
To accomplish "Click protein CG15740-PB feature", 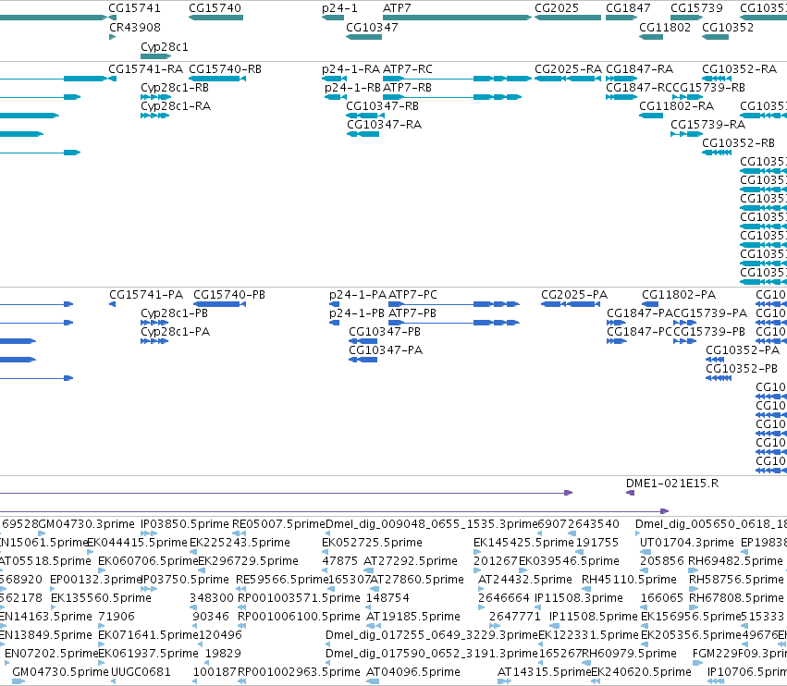I will coord(219,304).
